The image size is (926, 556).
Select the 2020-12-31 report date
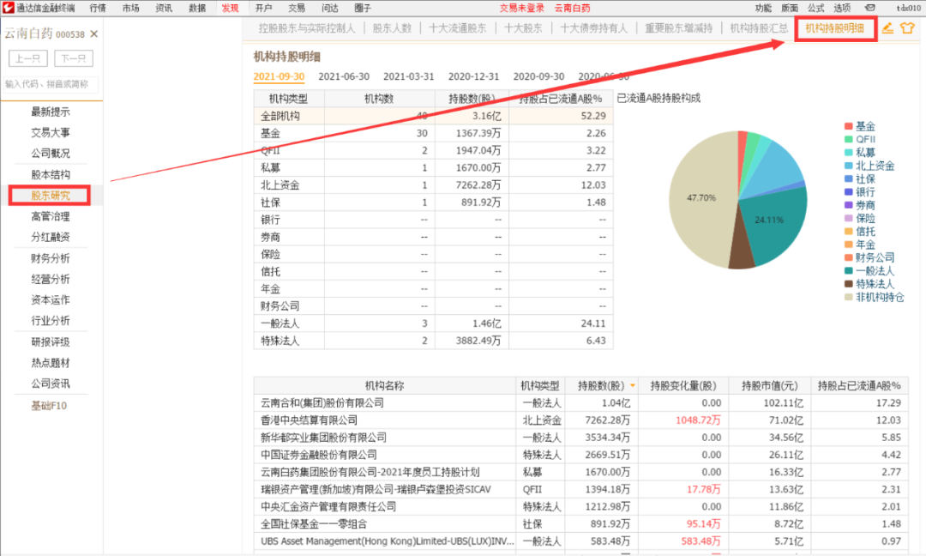click(473, 77)
